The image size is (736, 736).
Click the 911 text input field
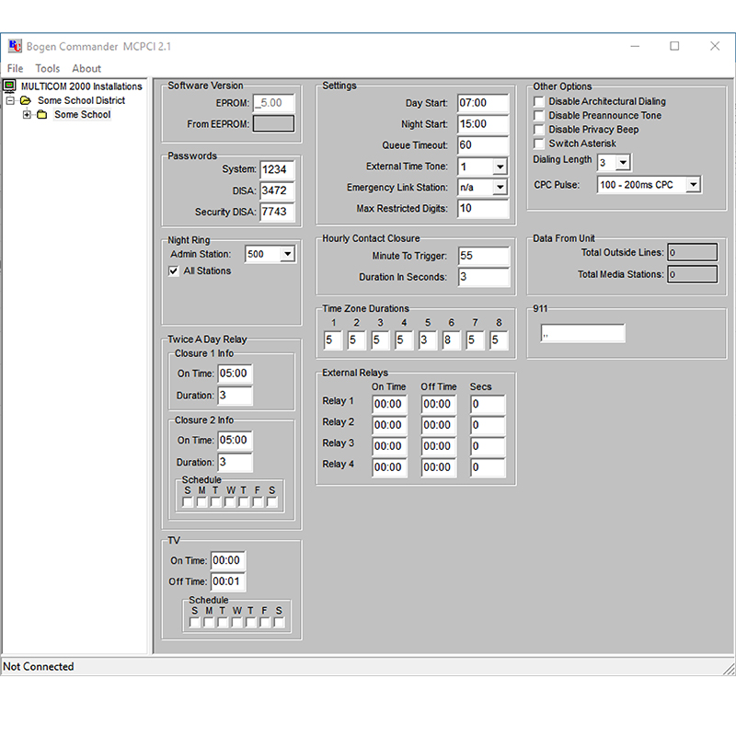tap(582, 334)
